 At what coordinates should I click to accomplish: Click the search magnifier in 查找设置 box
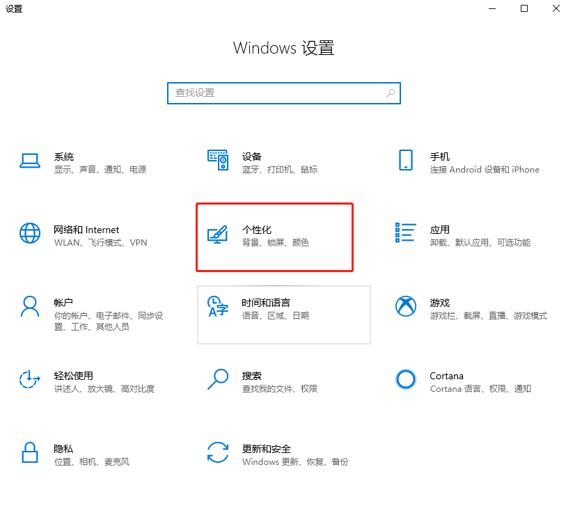pyautogui.click(x=391, y=93)
